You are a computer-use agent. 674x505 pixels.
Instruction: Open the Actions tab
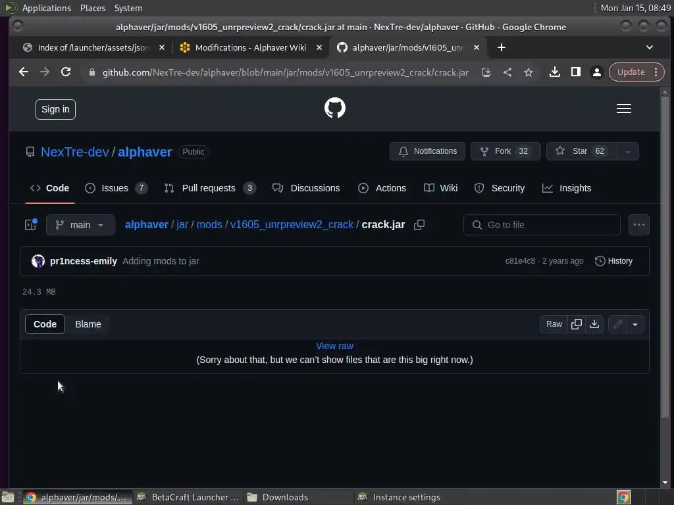click(382, 188)
